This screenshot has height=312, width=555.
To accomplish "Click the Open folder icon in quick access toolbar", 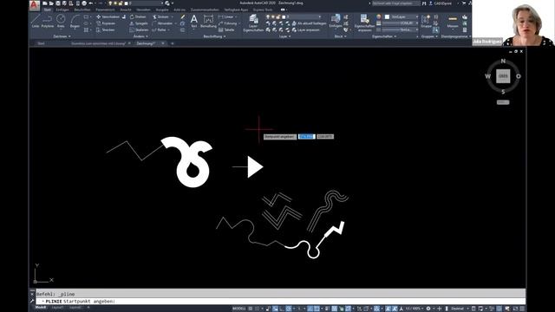I will tap(51, 3).
